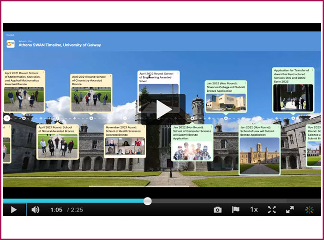Open School of Mathematics Awarded Bronze card
The image size is (324, 240).
point(24,91)
